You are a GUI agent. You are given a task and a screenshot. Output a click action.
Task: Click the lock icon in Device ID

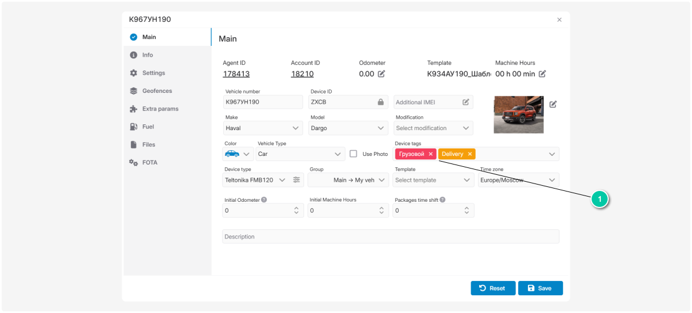coord(380,102)
